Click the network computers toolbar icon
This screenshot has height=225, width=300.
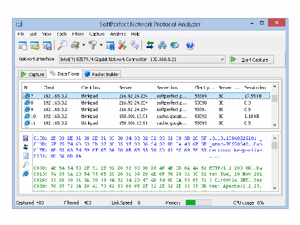[x=162, y=45]
